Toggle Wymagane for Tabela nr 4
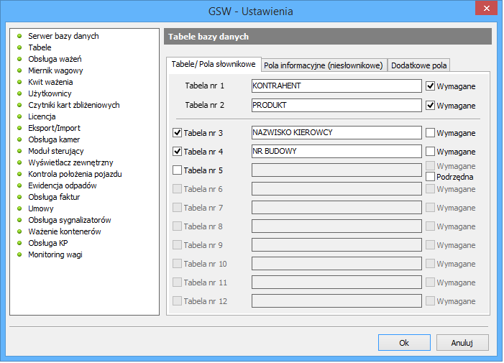The width and height of the screenshot is (504, 363). pyautogui.click(x=431, y=152)
